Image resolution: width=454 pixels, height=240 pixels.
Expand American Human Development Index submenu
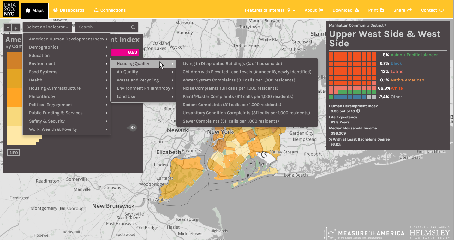tap(67, 39)
